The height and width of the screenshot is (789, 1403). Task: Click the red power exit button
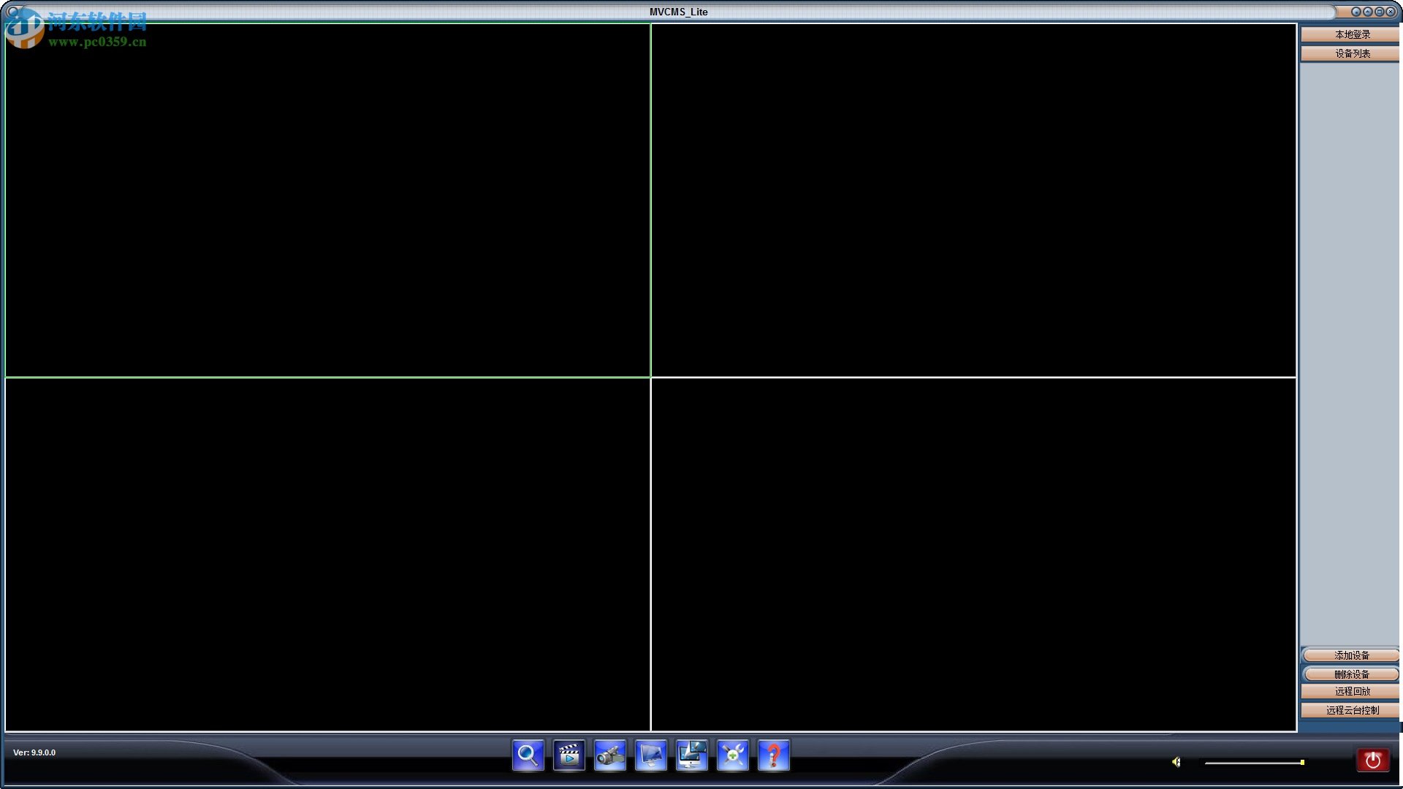[x=1372, y=761]
